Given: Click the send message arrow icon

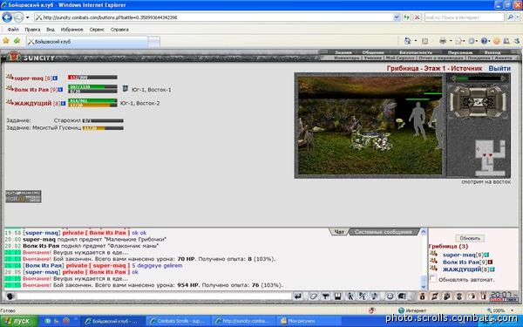Looking at the screenshot, I should pos(298,296).
